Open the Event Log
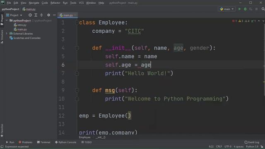The height and width of the screenshot is (149, 265). tap(252, 142)
